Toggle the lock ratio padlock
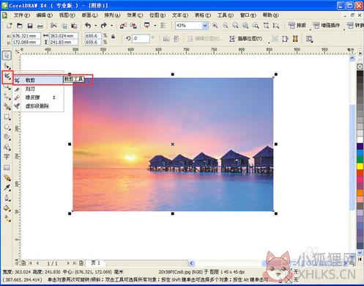 point(113,37)
